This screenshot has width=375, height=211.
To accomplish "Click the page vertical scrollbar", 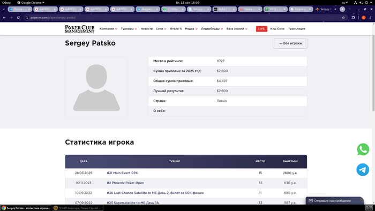I will click(x=373, y=73).
